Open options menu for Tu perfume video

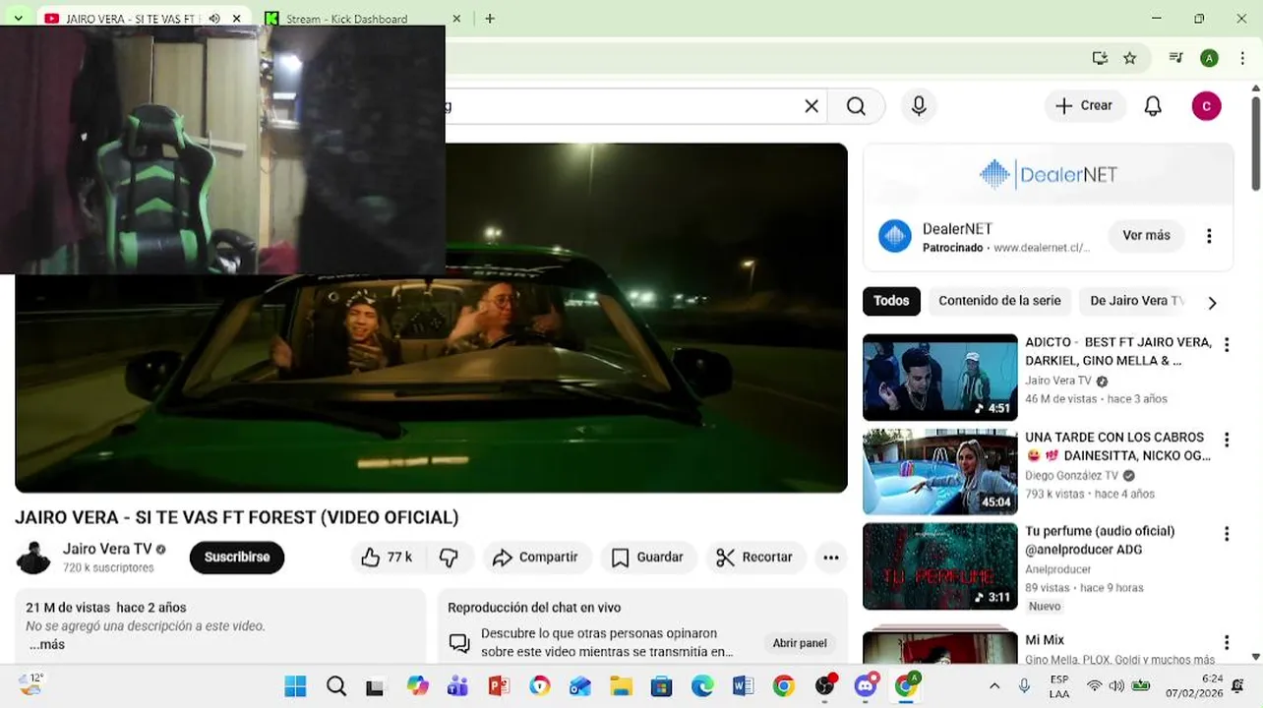pyautogui.click(x=1227, y=534)
